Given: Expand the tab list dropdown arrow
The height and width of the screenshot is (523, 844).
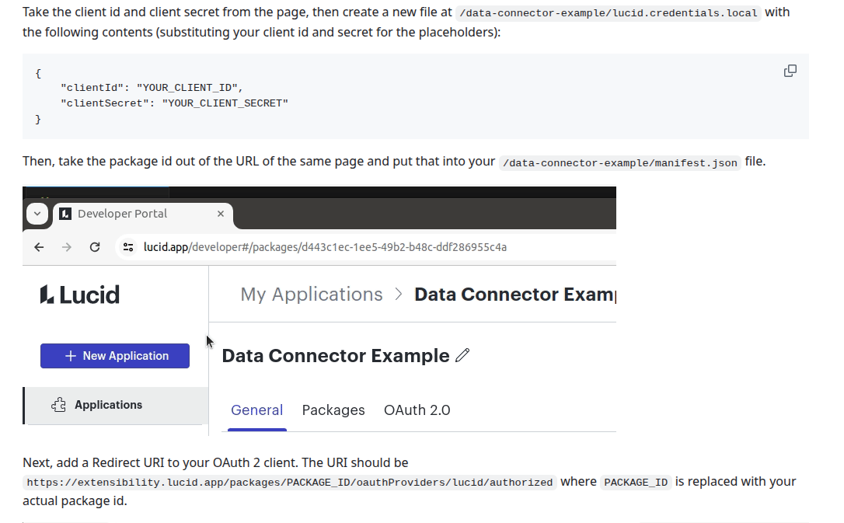Looking at the screenshot, I should pyautogui.click(x=37, y=214).
